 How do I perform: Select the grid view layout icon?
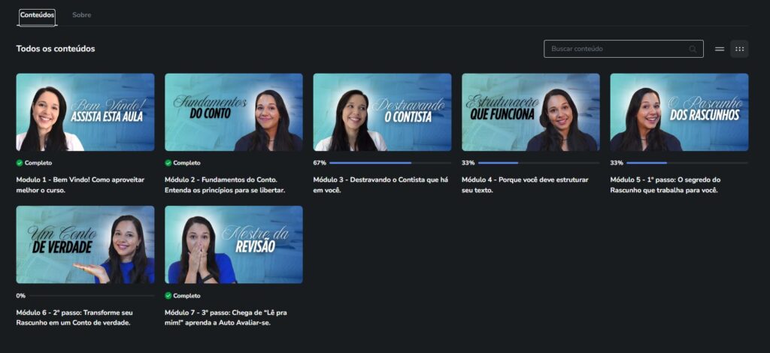[739, 49]
